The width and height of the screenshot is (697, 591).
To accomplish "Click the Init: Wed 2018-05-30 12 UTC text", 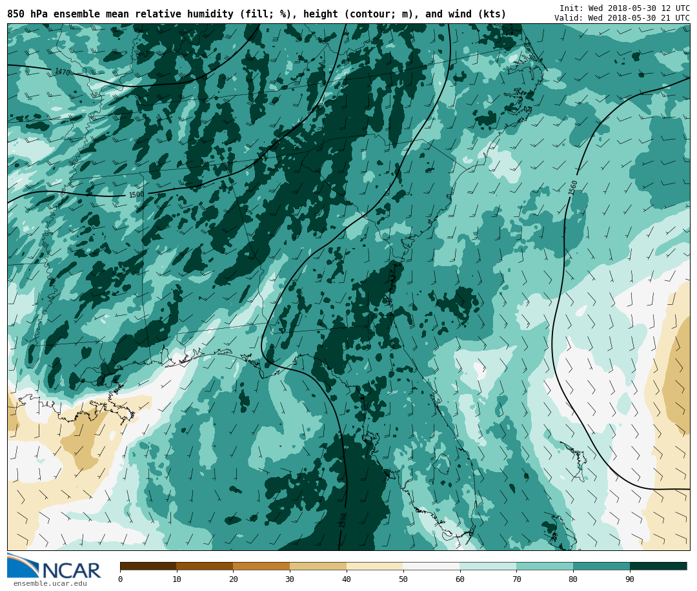I will (x=625, y=8).
